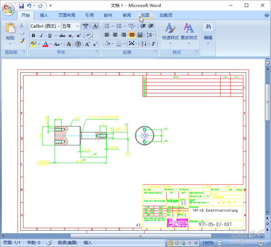This screenshot has height=247, width=271.
Task: Open the font name dropdown
Action: click(x=59, y=26)
